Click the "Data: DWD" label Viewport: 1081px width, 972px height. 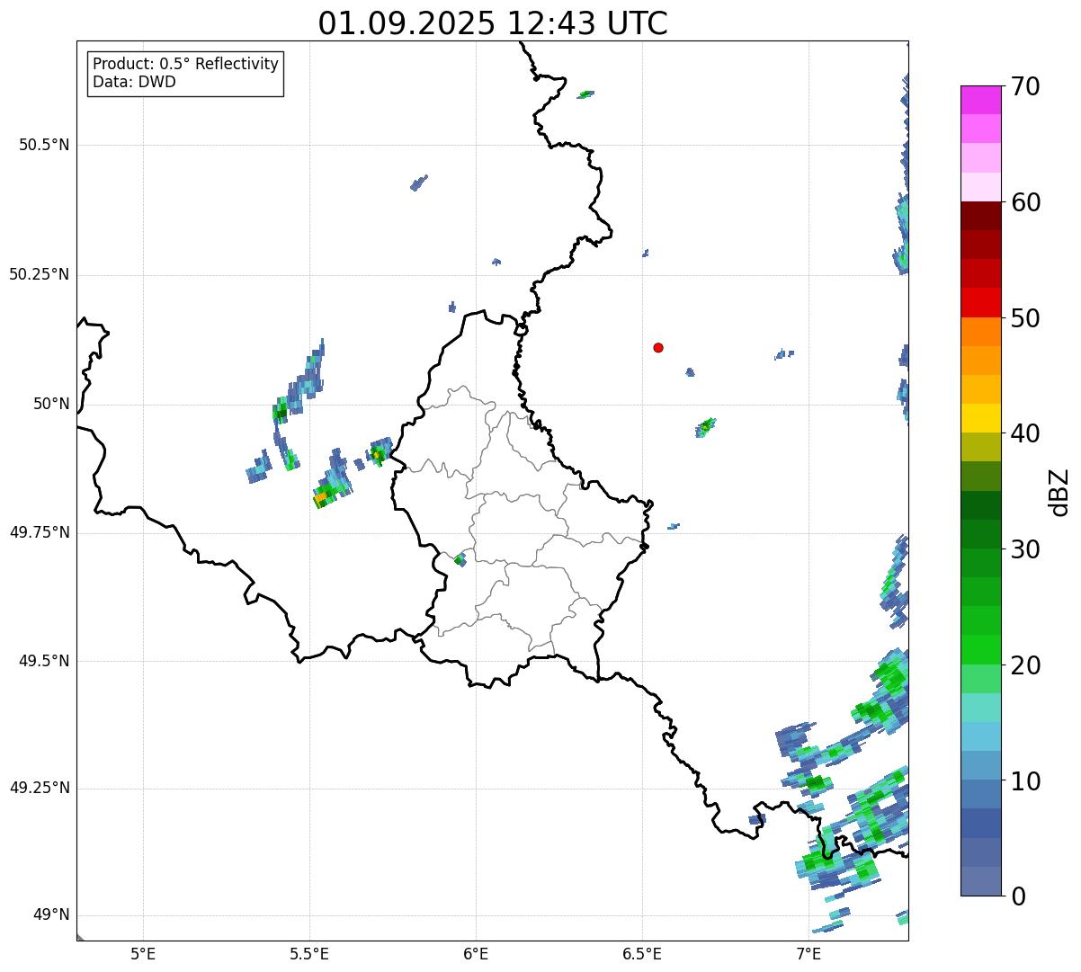[134, 82]
